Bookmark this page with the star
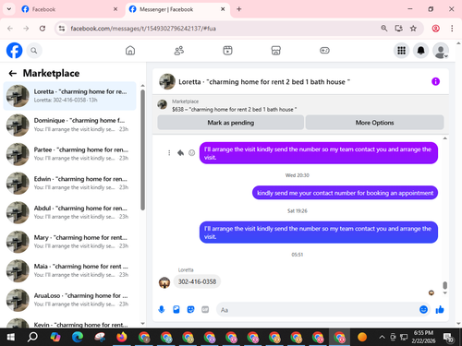Image resolution: width=462 pixels, height=346 pixels. point(413,29)
